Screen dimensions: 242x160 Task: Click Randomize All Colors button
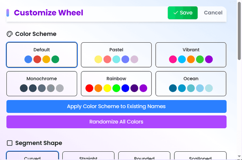tap(116, 122)
